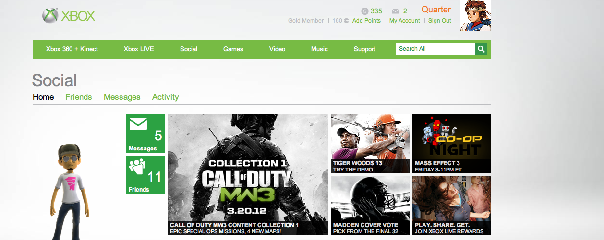
Task: Click Pick From The Final 32 caption
Action: point(365,231)
